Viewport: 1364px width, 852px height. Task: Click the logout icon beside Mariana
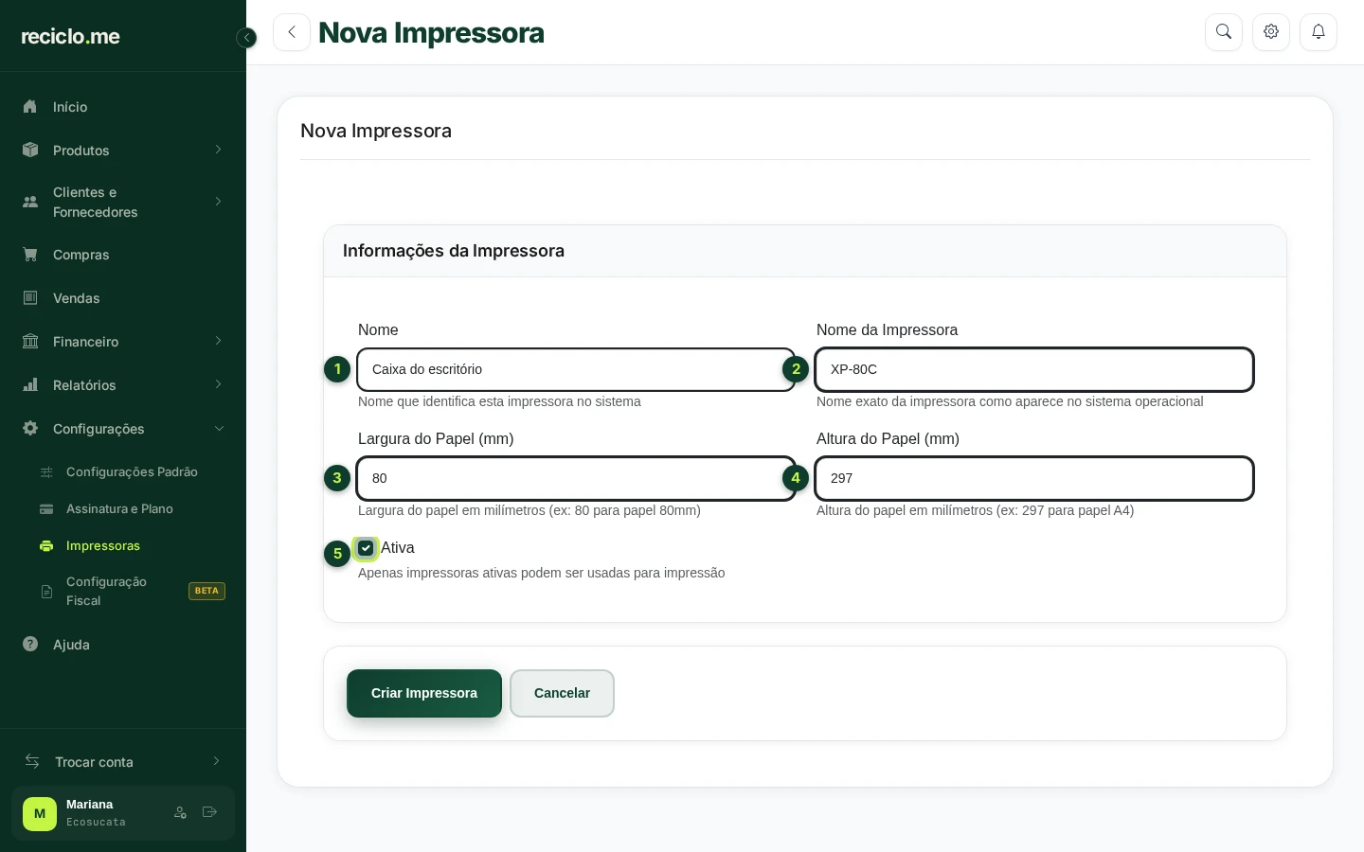click(209, 812)
